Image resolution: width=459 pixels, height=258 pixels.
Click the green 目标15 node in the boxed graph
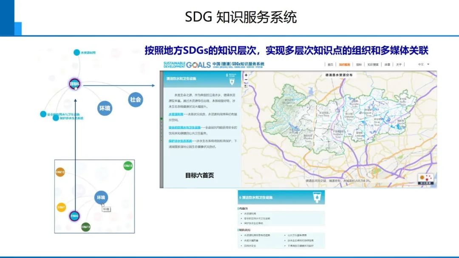(128, 166)
